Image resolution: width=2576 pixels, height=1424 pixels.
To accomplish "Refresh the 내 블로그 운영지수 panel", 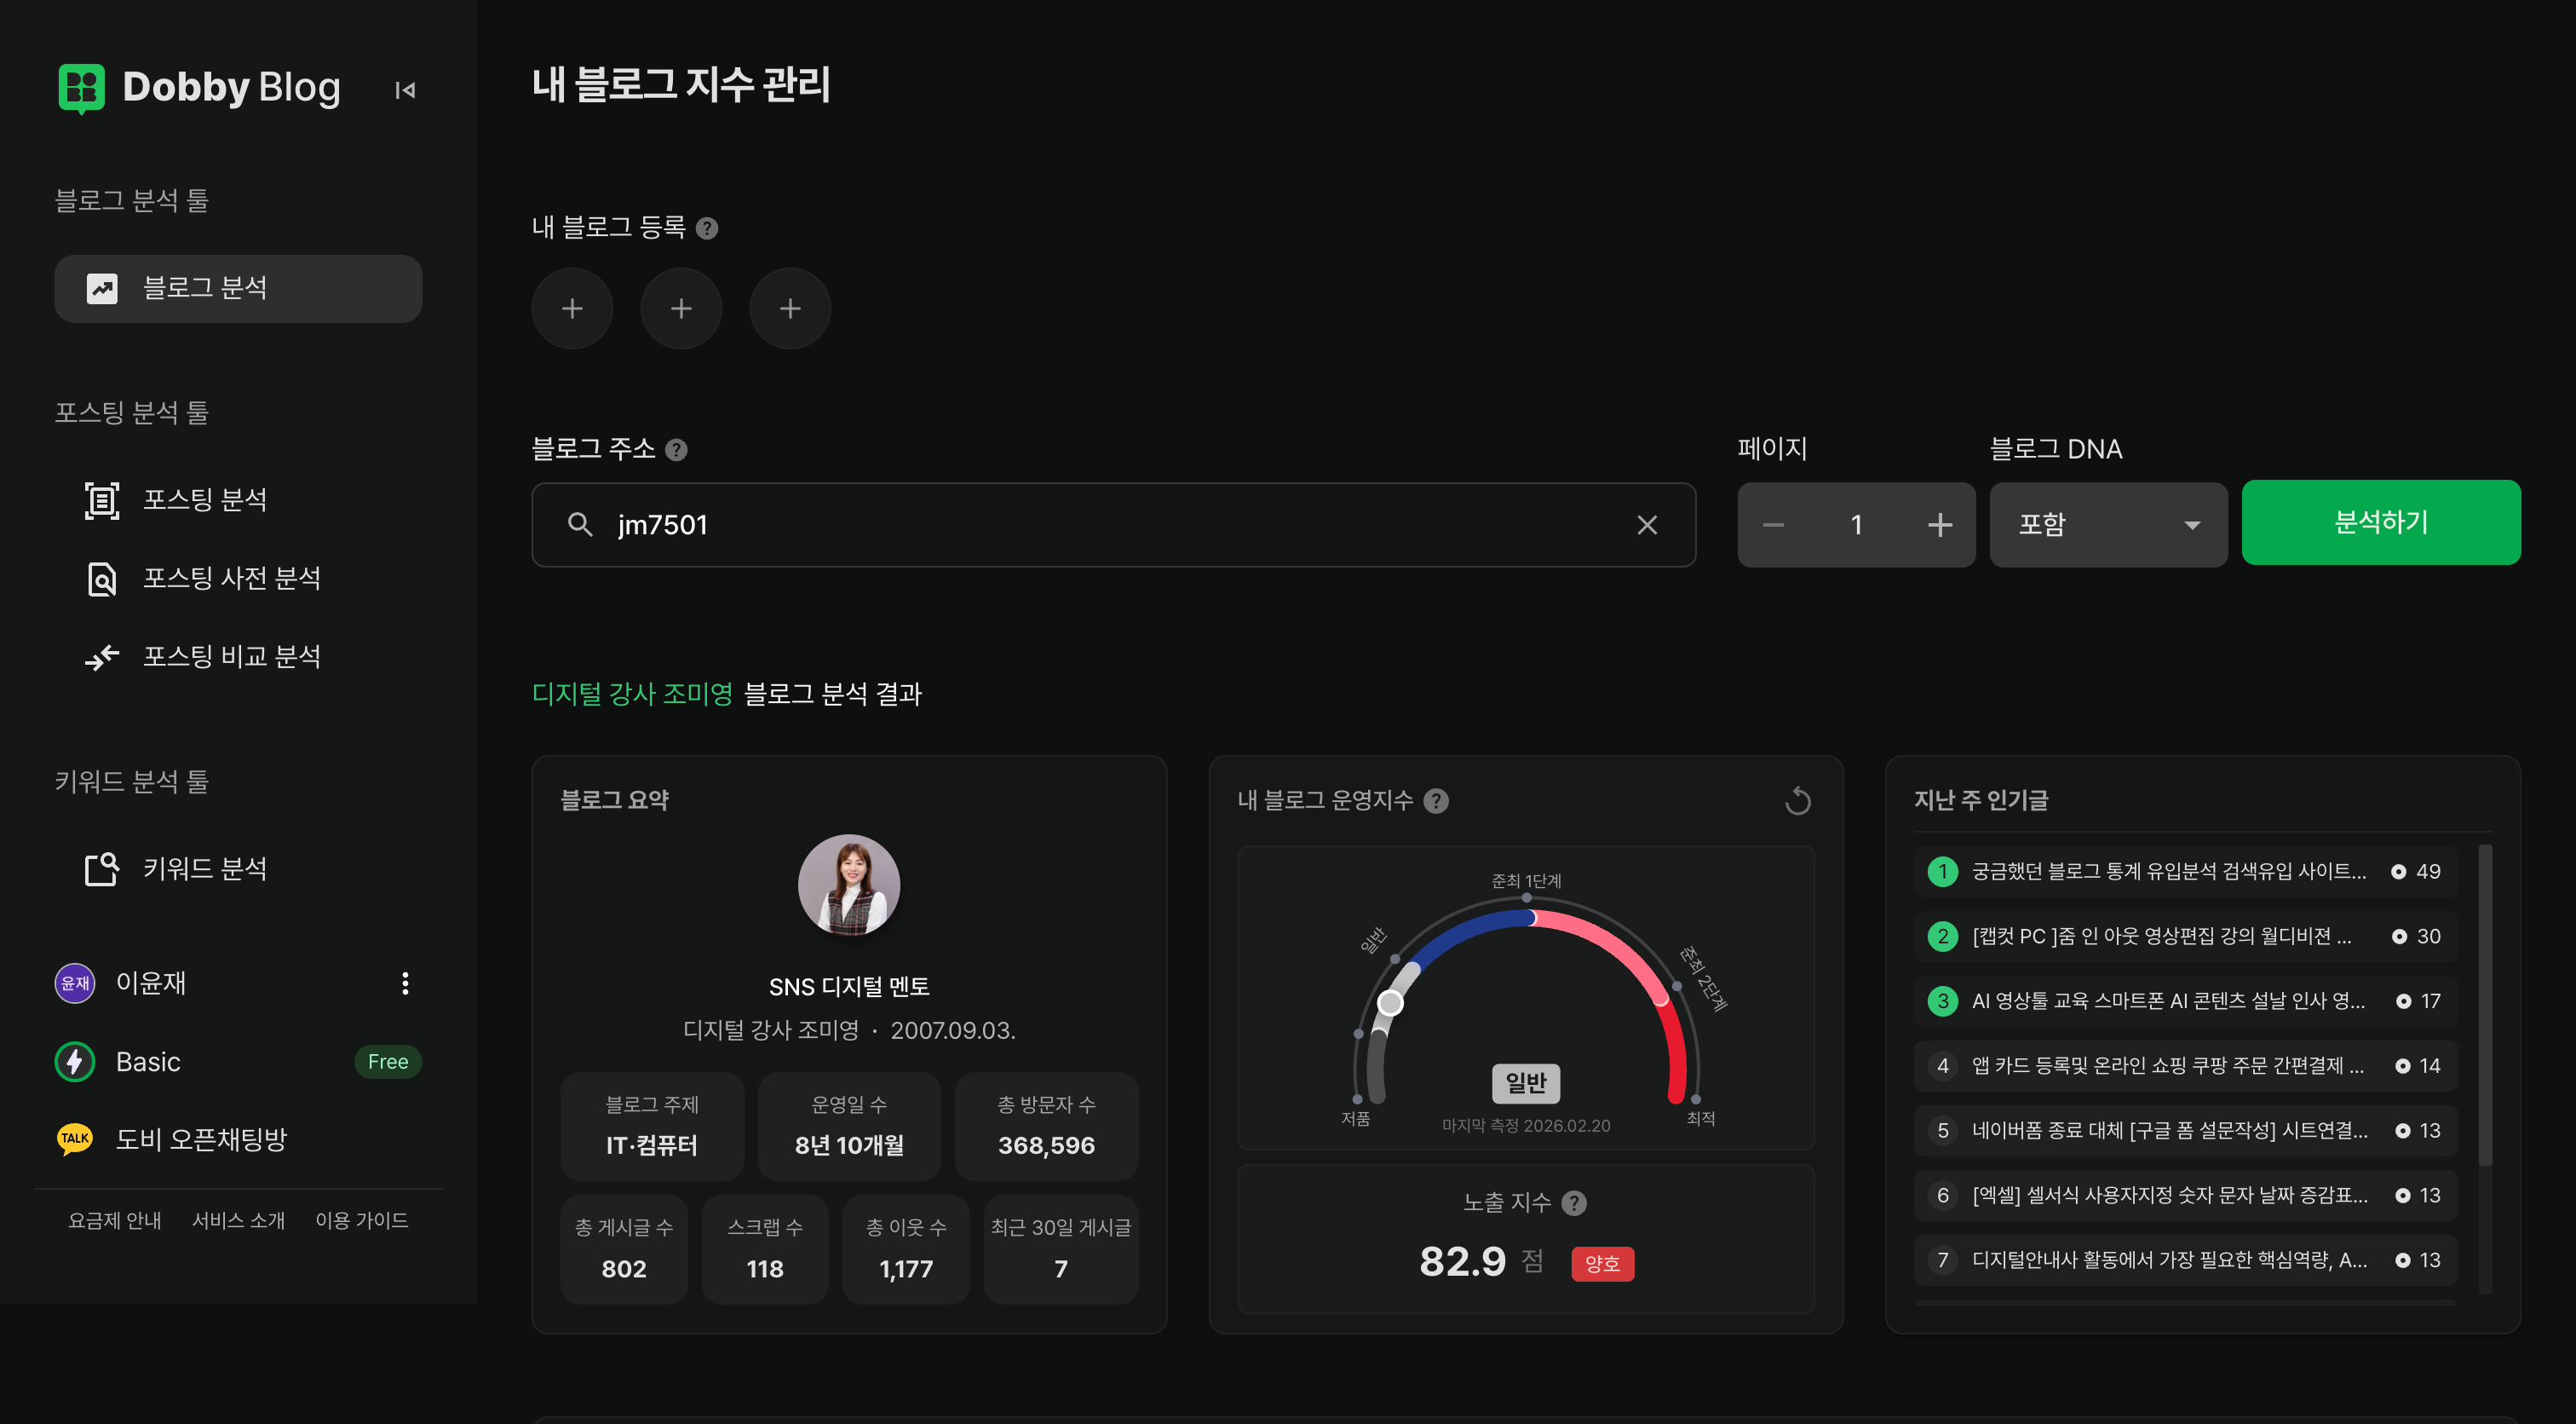I will [x=1798, y=800].
